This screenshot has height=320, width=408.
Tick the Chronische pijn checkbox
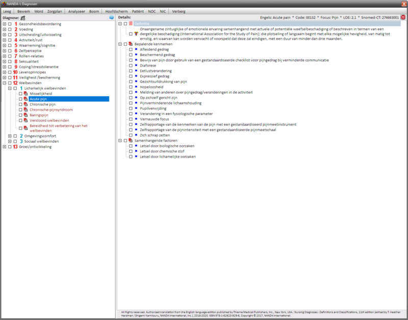(x=20, y=104)
